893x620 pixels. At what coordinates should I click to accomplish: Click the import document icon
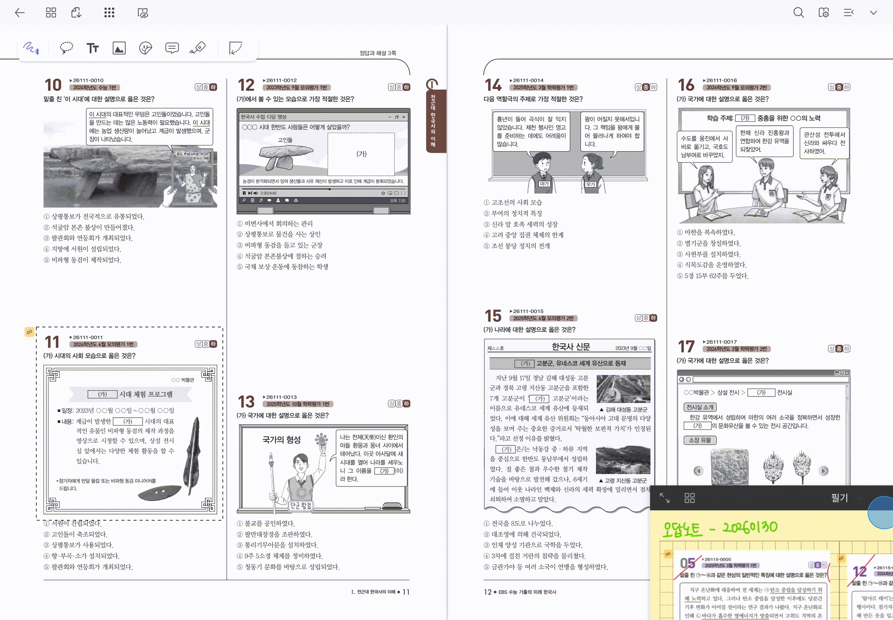[x=76, y=13]
